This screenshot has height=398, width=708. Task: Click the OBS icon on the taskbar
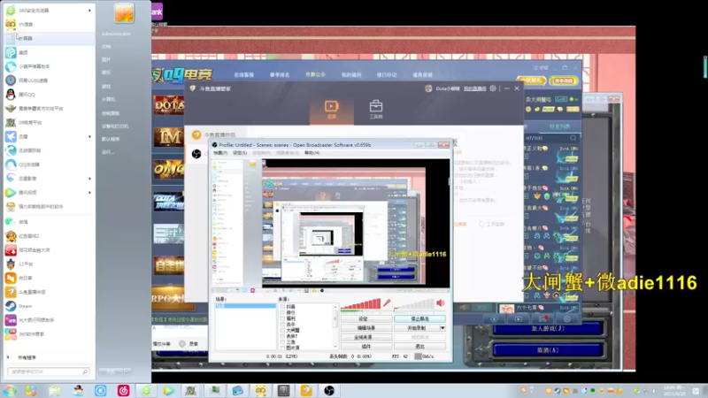pyautogui.click(x=329, y=390)
